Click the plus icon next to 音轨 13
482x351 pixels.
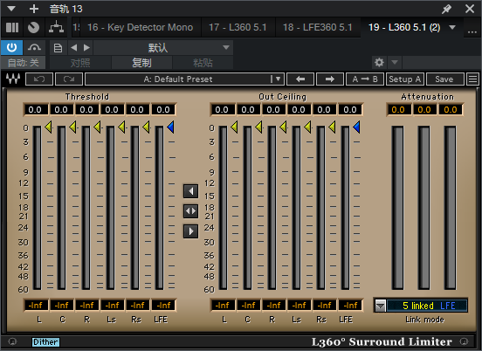pos(34,9)
